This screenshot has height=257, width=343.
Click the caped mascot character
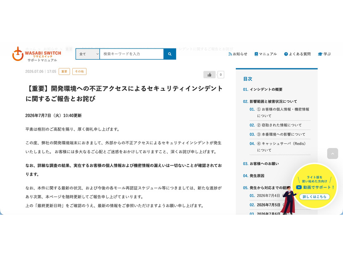pos(289,201)
